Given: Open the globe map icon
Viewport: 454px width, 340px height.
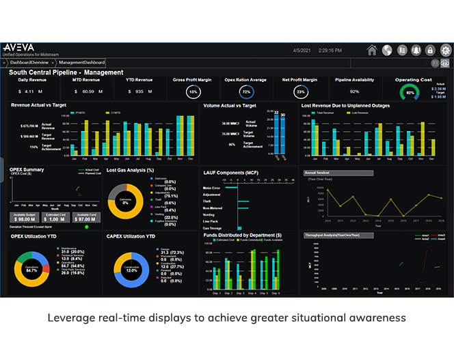Looking at the screenshot, I should 386,50.
